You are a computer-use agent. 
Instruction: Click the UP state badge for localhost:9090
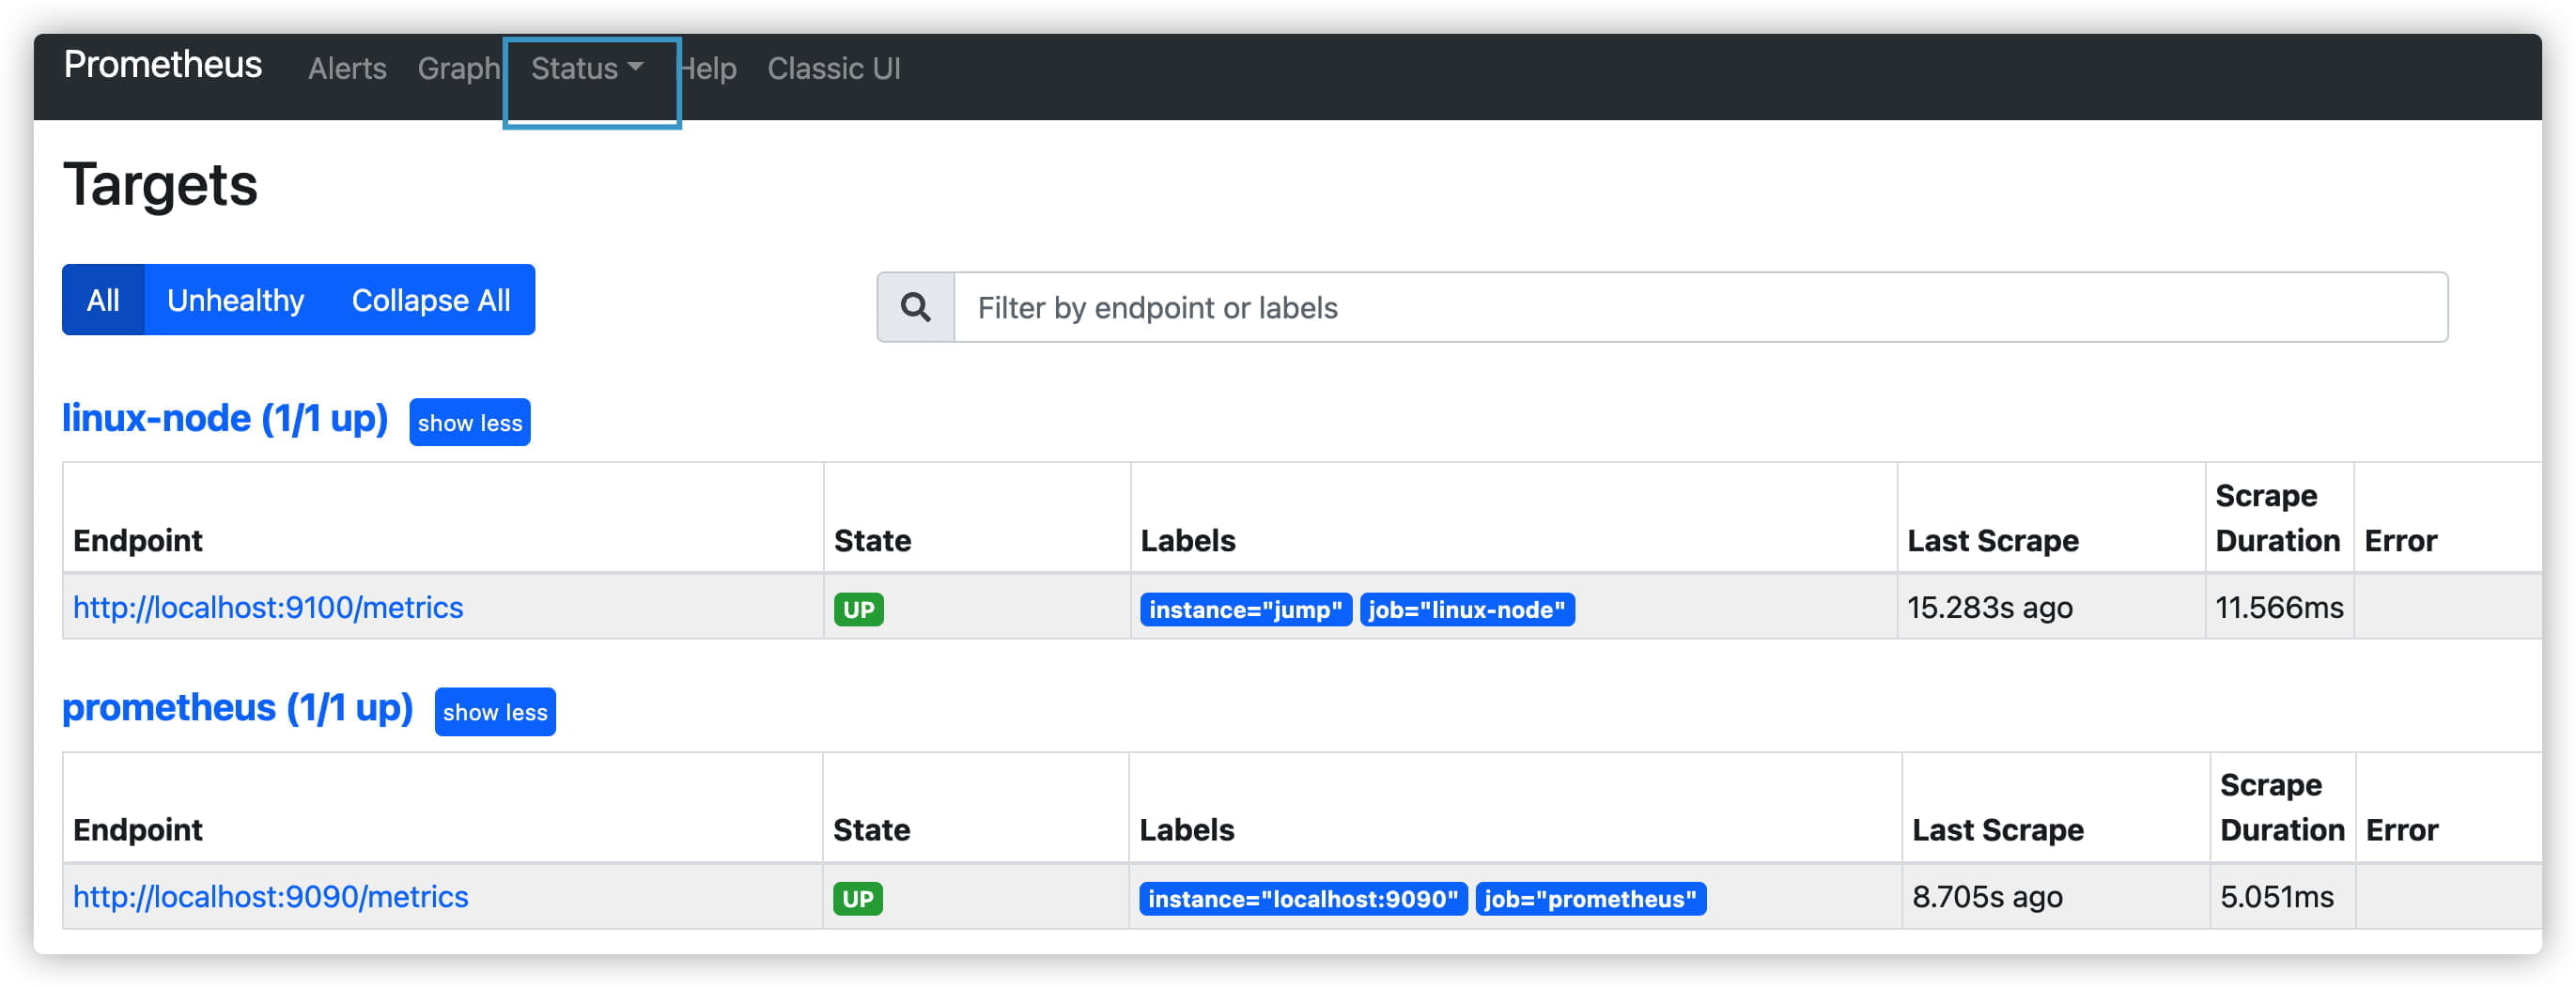click(x=858, y=898)
